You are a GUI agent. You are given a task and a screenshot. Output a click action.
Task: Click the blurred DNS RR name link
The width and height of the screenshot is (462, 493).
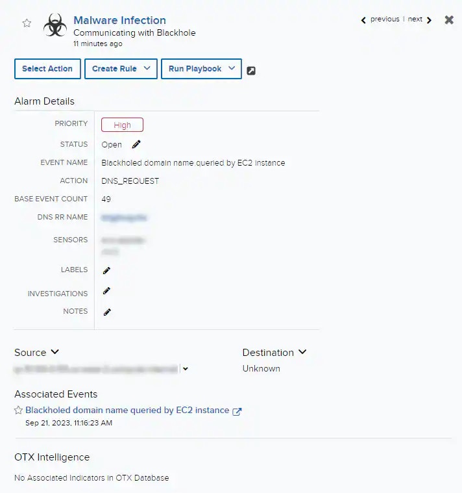pyautogui.click(x=124, y=218)
